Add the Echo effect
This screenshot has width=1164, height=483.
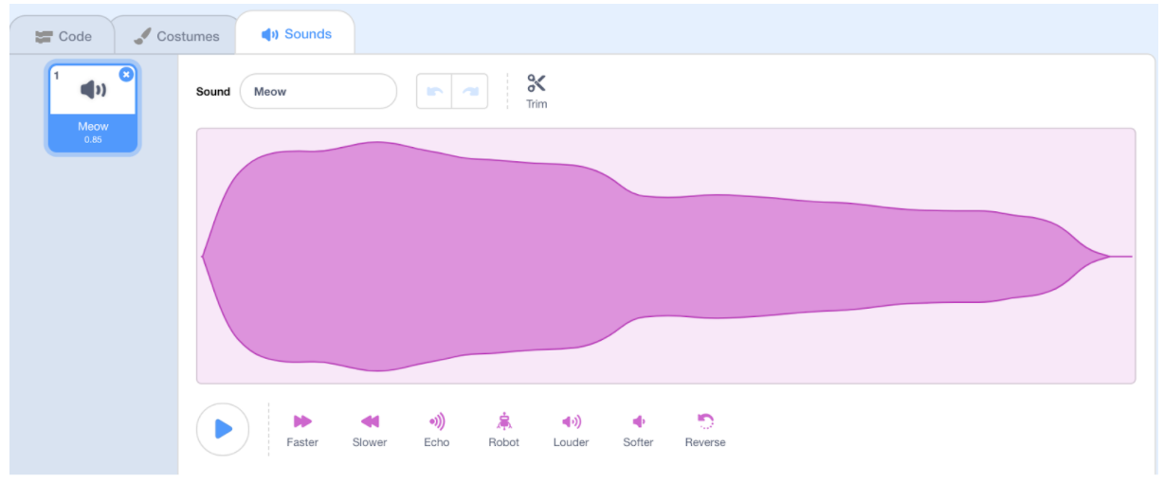(x=437, y=430)
